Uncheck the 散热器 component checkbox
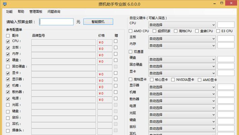Image resolution: width=239 pixels, height=135 pixels. tap(8, 92)
